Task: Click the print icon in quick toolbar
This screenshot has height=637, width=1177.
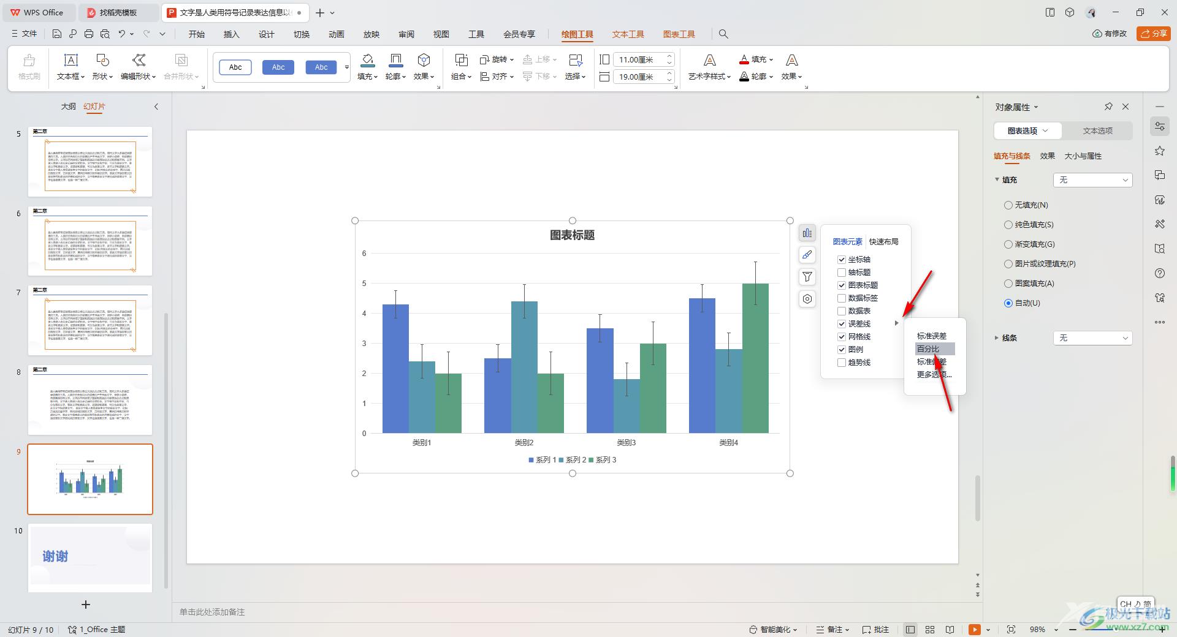Action: point(89,34)
